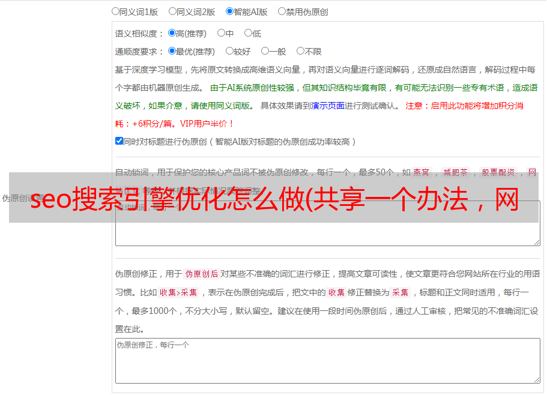Click the red VIP用户半价 notice text
The height and width of the screenshot is (395, 547).
click(207, 124)
